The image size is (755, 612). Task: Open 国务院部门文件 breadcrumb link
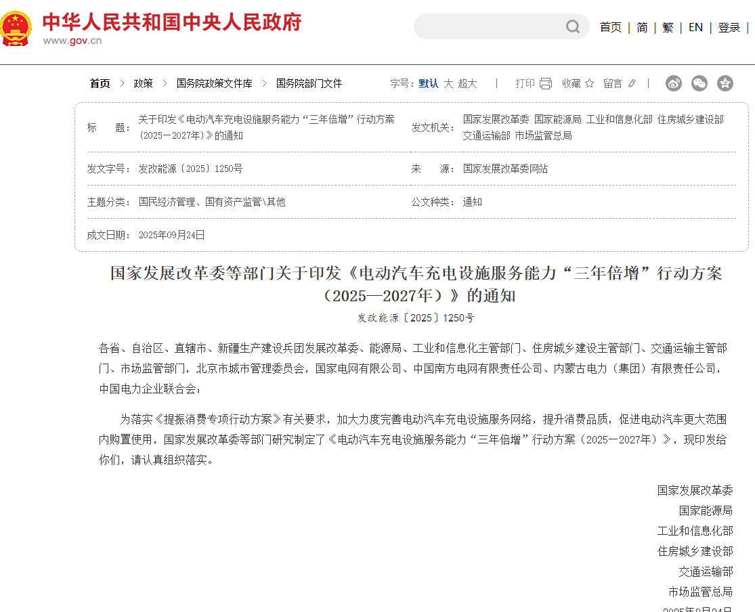tap(309, 83)
